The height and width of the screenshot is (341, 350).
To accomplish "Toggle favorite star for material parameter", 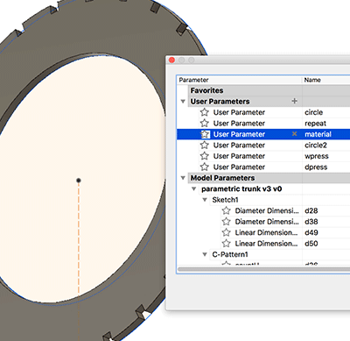I will pyautogui.click(x=205, y=134).
